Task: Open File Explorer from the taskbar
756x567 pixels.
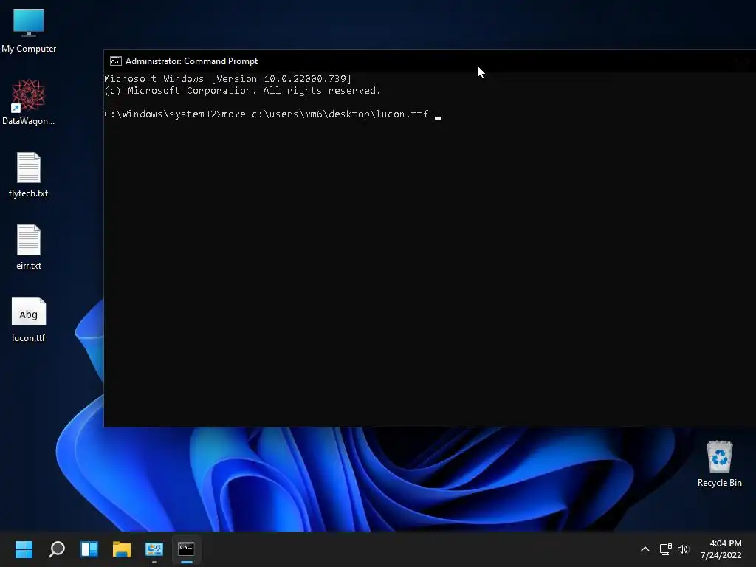Action: tap(122, 549)
